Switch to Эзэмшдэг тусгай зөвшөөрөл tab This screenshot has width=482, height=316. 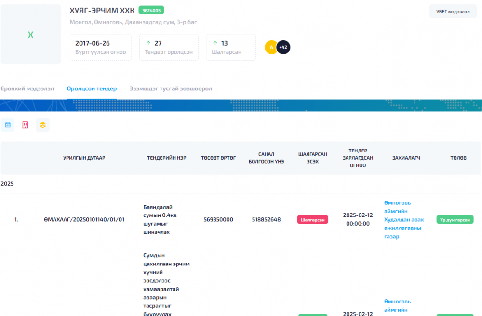pos(171,88)
